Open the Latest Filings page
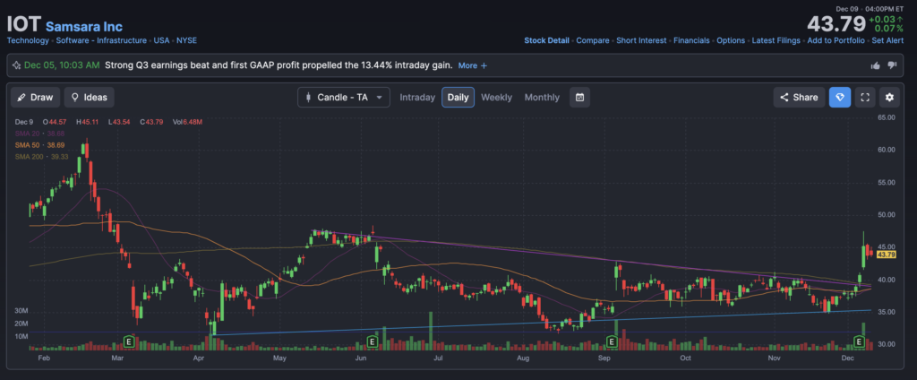The width and height of the screenshot is (917, 380). click(x=777, y=40)
